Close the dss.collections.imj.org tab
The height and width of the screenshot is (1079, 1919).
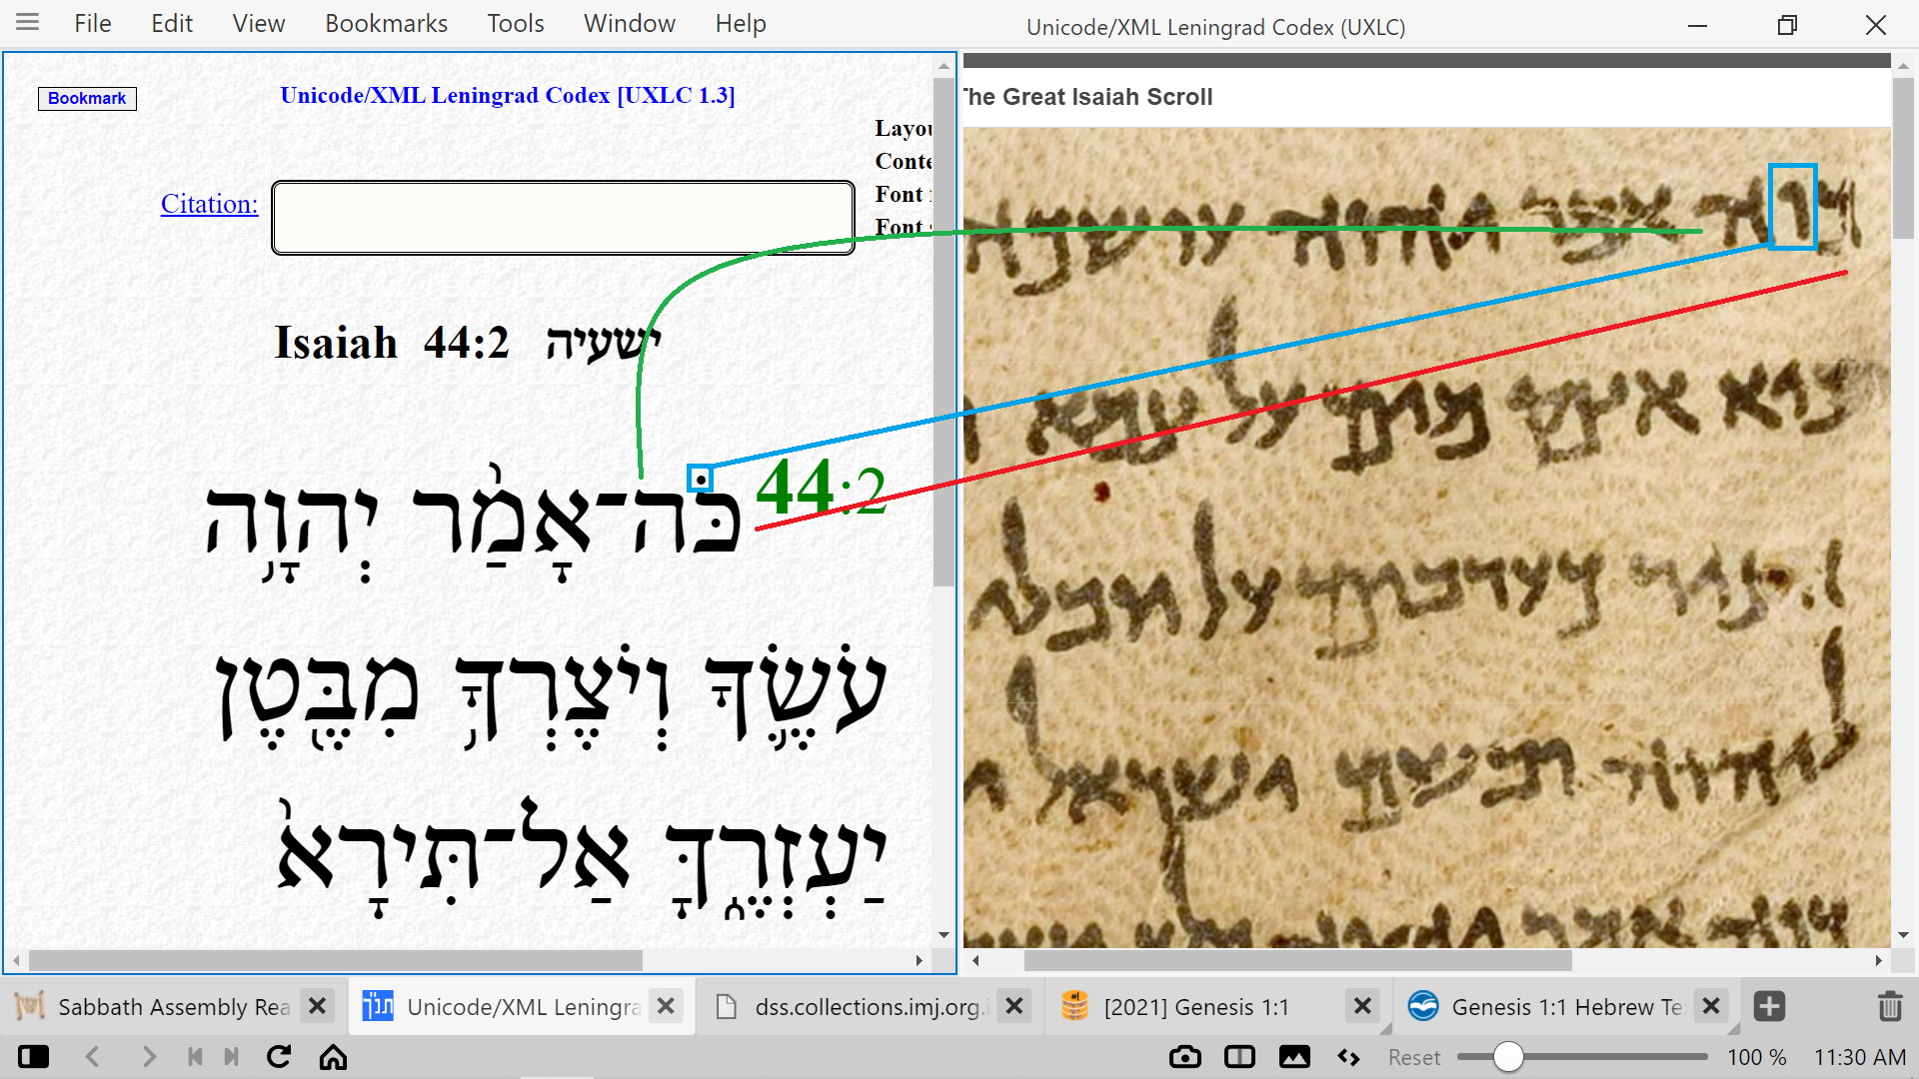pyautogui.click(x=1013, y=1006)
